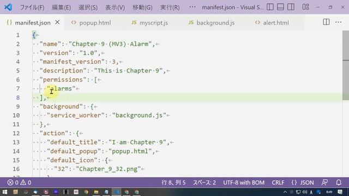This screenshot has height=196, width=349.
Task: Change encoding UTF-8 with BOM
Action: tap(244, 183)
